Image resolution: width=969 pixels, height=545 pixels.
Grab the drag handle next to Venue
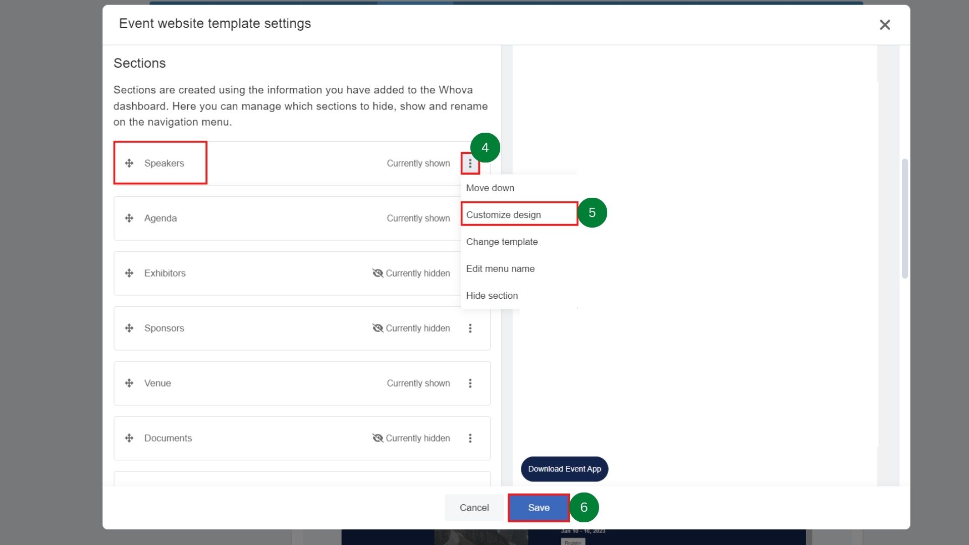[x=130, y=383]
